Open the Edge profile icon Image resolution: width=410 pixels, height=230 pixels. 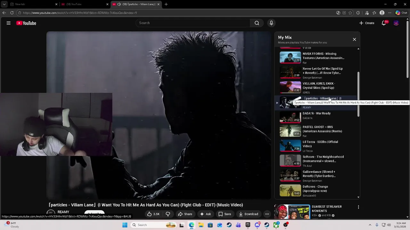click(382, 13)
